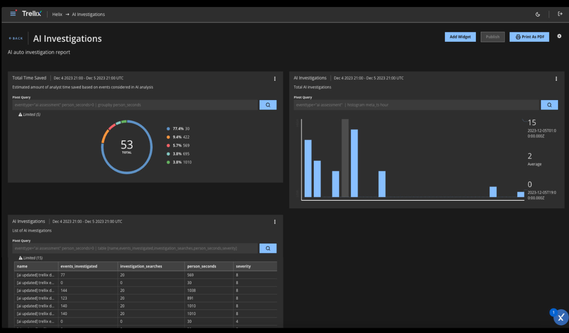569x333 pixels.
Task: Run search for table investigations query
Action: [268, 248]
